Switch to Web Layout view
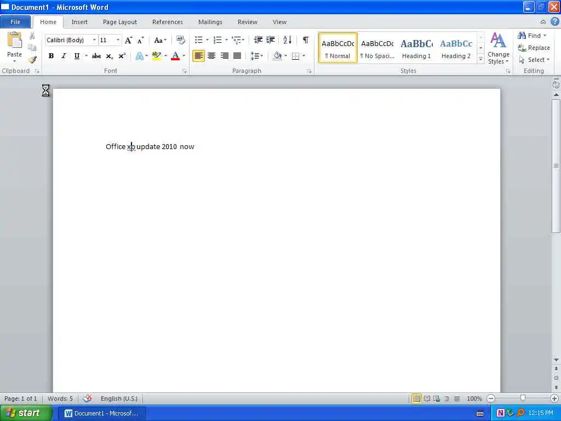The image size is (561, 421). (x=437, y=399)
